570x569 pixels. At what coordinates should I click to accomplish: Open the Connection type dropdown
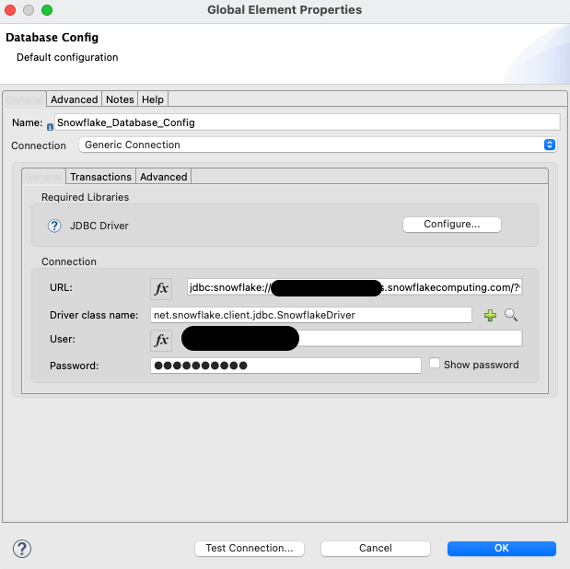tap(318, 145)
